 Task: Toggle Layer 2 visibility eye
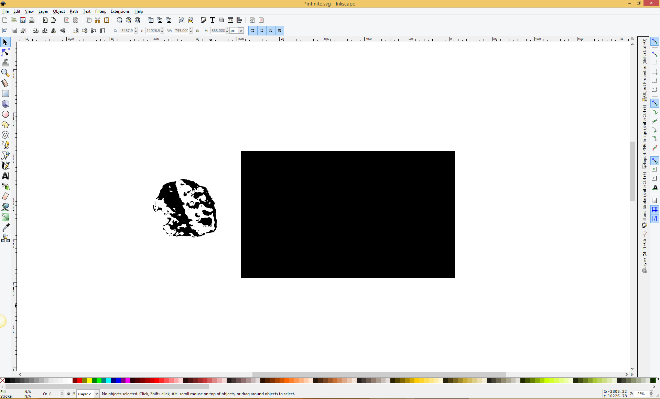[68, 394]
